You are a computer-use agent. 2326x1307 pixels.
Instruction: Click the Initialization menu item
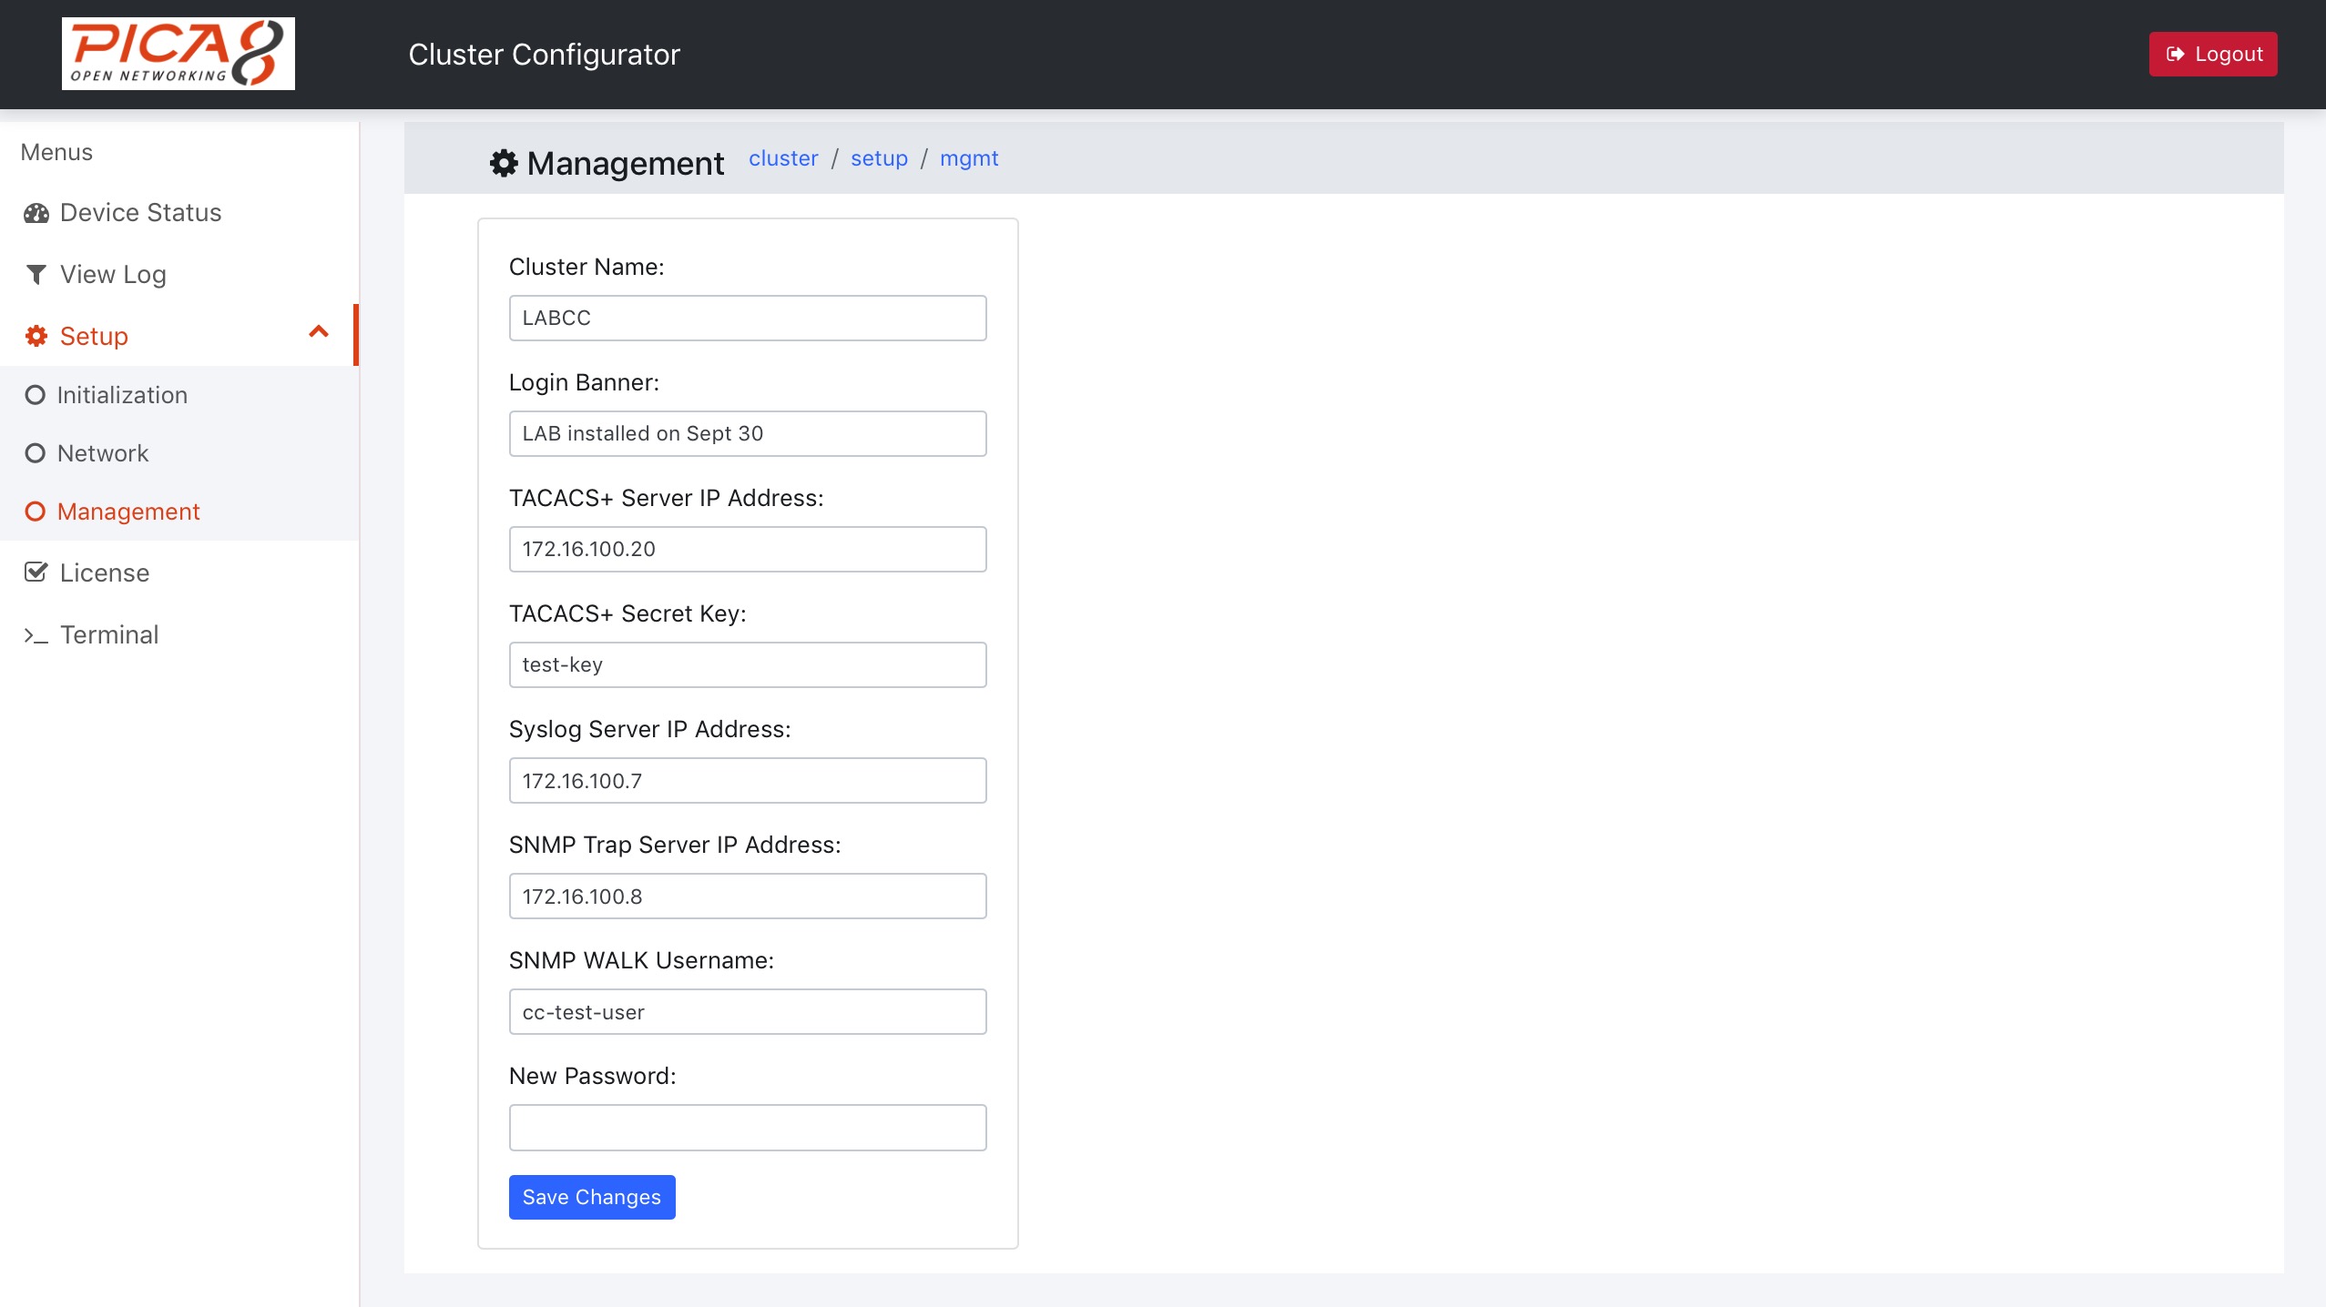coord(123,394)
